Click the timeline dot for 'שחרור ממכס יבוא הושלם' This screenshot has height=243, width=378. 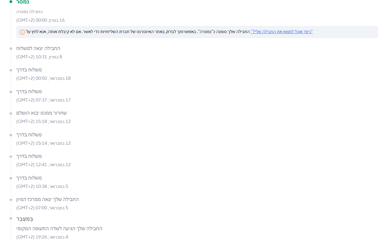pos(11,113)
